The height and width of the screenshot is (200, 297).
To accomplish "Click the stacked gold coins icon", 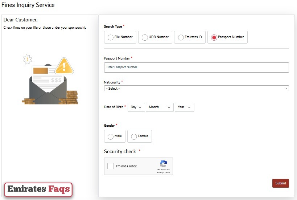I will tap(72, 98).
